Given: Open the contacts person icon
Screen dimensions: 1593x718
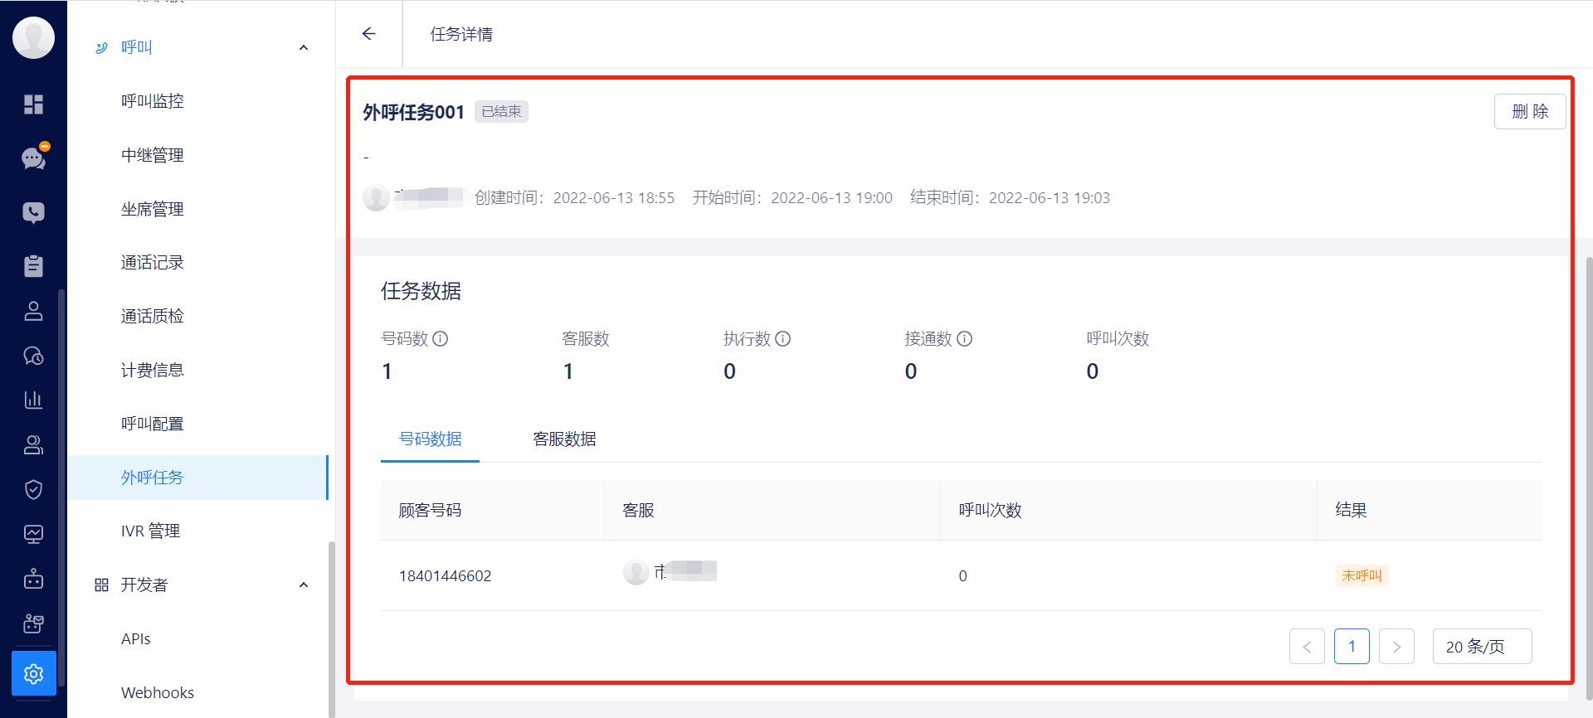Looking at the screenshot, I should click(x=33, y=311).
